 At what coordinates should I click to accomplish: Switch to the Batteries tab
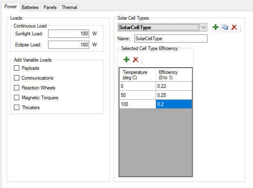click(x=30, y=7)
